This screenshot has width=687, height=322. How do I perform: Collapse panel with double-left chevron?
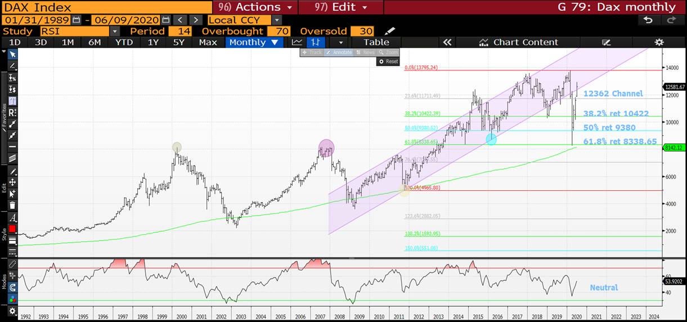(448, 42)
